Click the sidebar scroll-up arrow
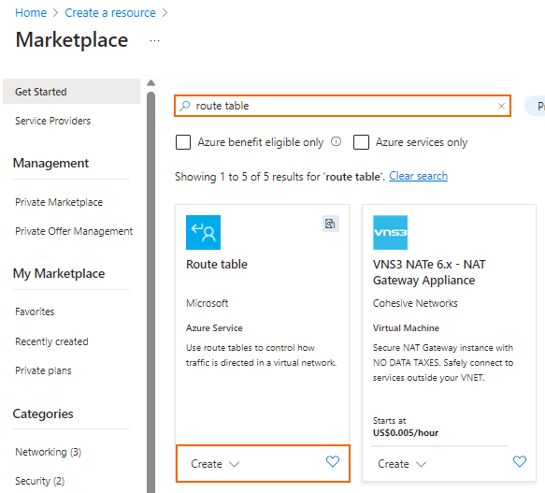Image resolution: width=545 pixels, height=493 pixels. click(x=151, y=83)
